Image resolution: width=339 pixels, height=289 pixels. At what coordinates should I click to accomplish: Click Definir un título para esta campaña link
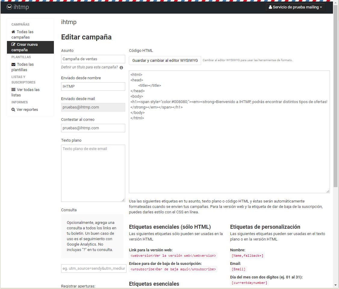click(x=89, y=67)
